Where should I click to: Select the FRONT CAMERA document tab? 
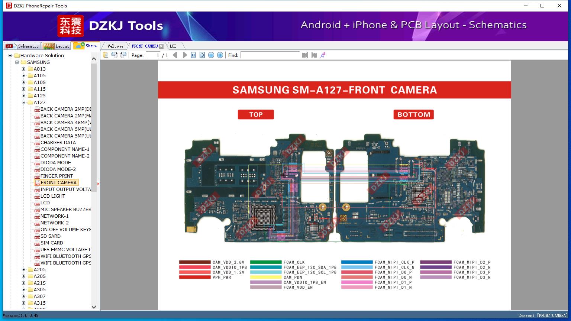(145, 46)
